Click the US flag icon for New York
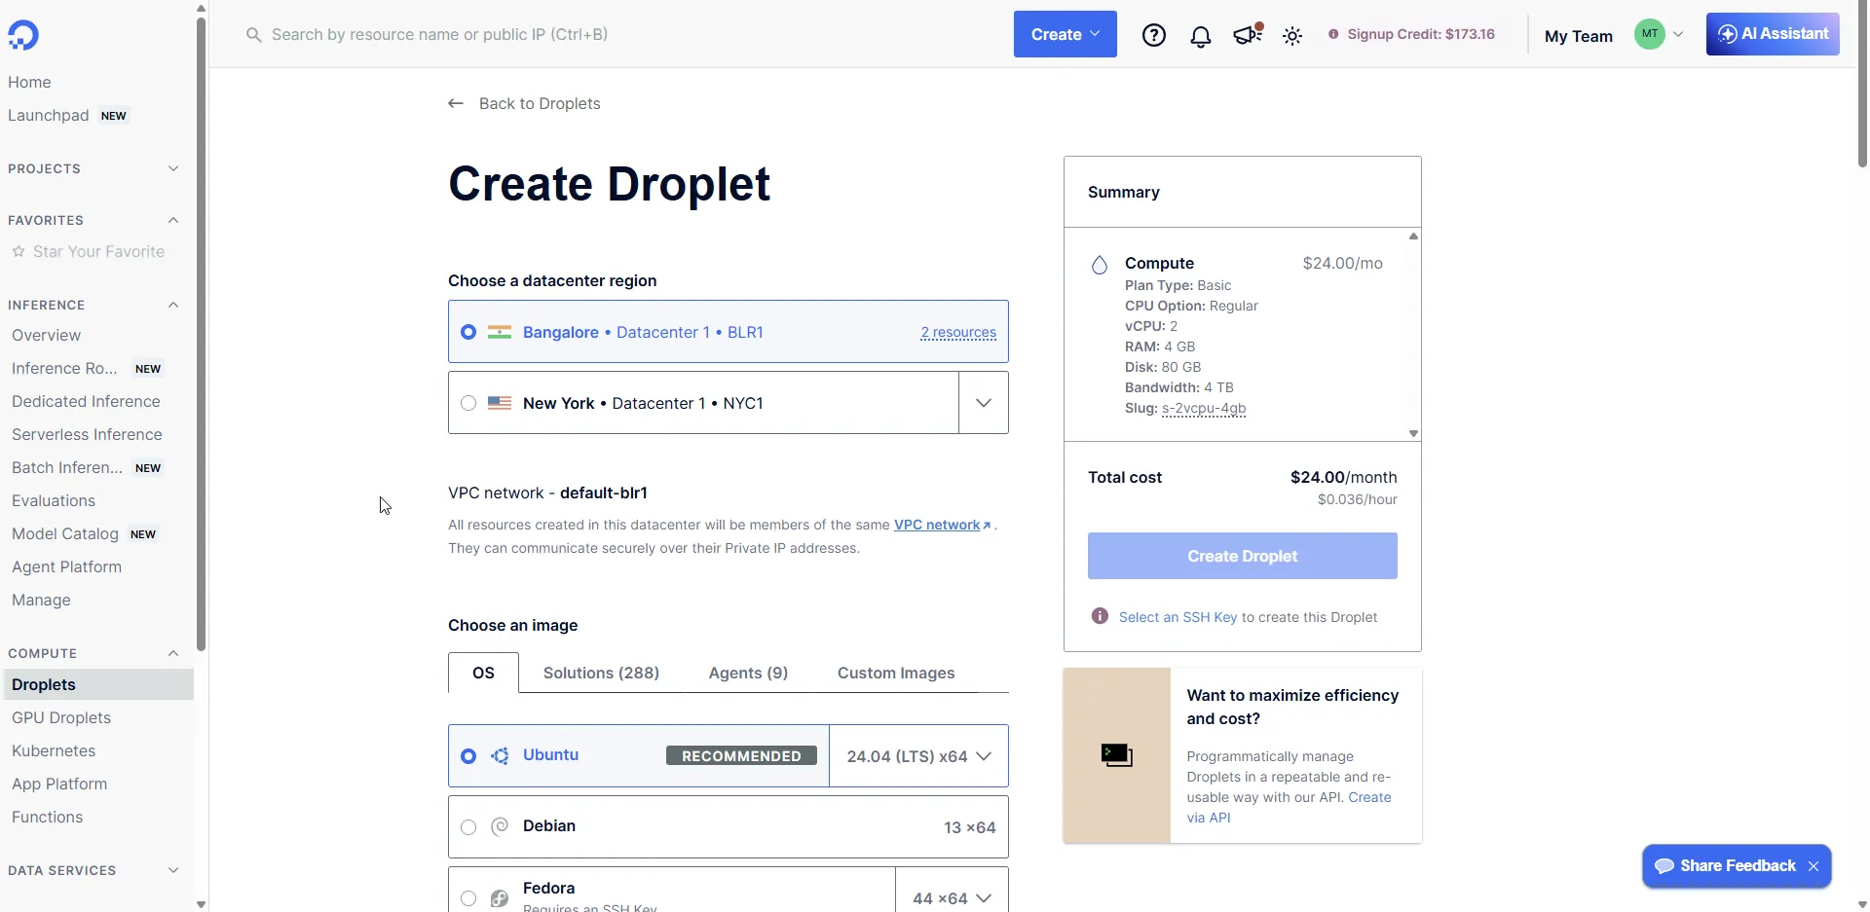Viewport: 1870px width, 912px height. tap(500, 403)
